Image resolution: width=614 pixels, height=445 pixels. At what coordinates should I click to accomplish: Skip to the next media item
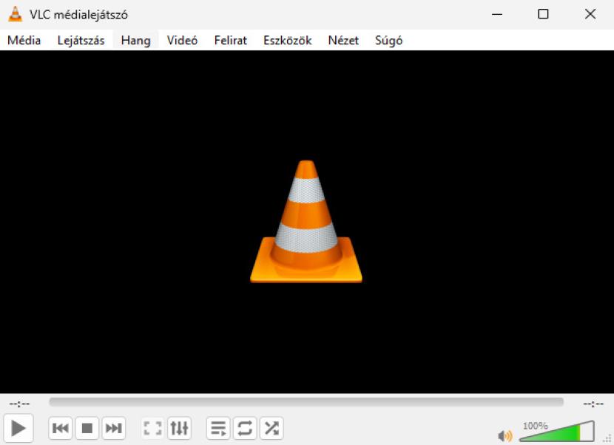113,428
